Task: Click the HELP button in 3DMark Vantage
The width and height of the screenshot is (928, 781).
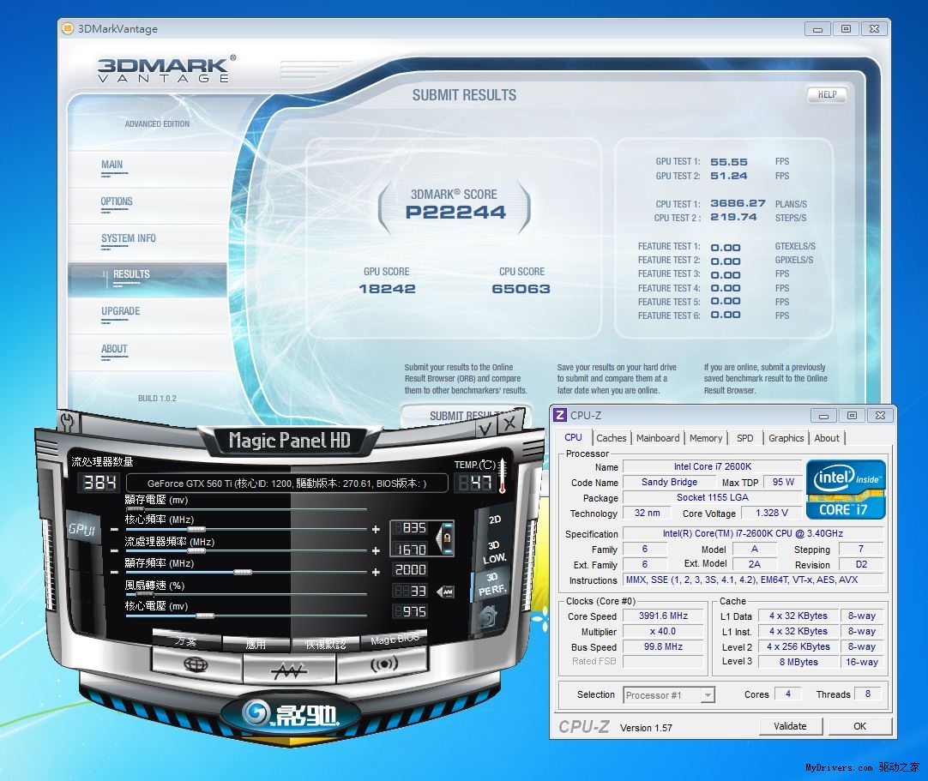Action: [x=827, y=95]
